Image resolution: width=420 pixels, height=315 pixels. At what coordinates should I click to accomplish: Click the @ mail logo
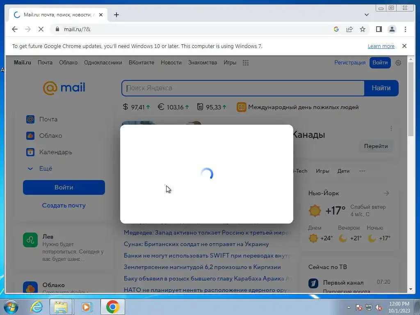(x=64, y=88)
